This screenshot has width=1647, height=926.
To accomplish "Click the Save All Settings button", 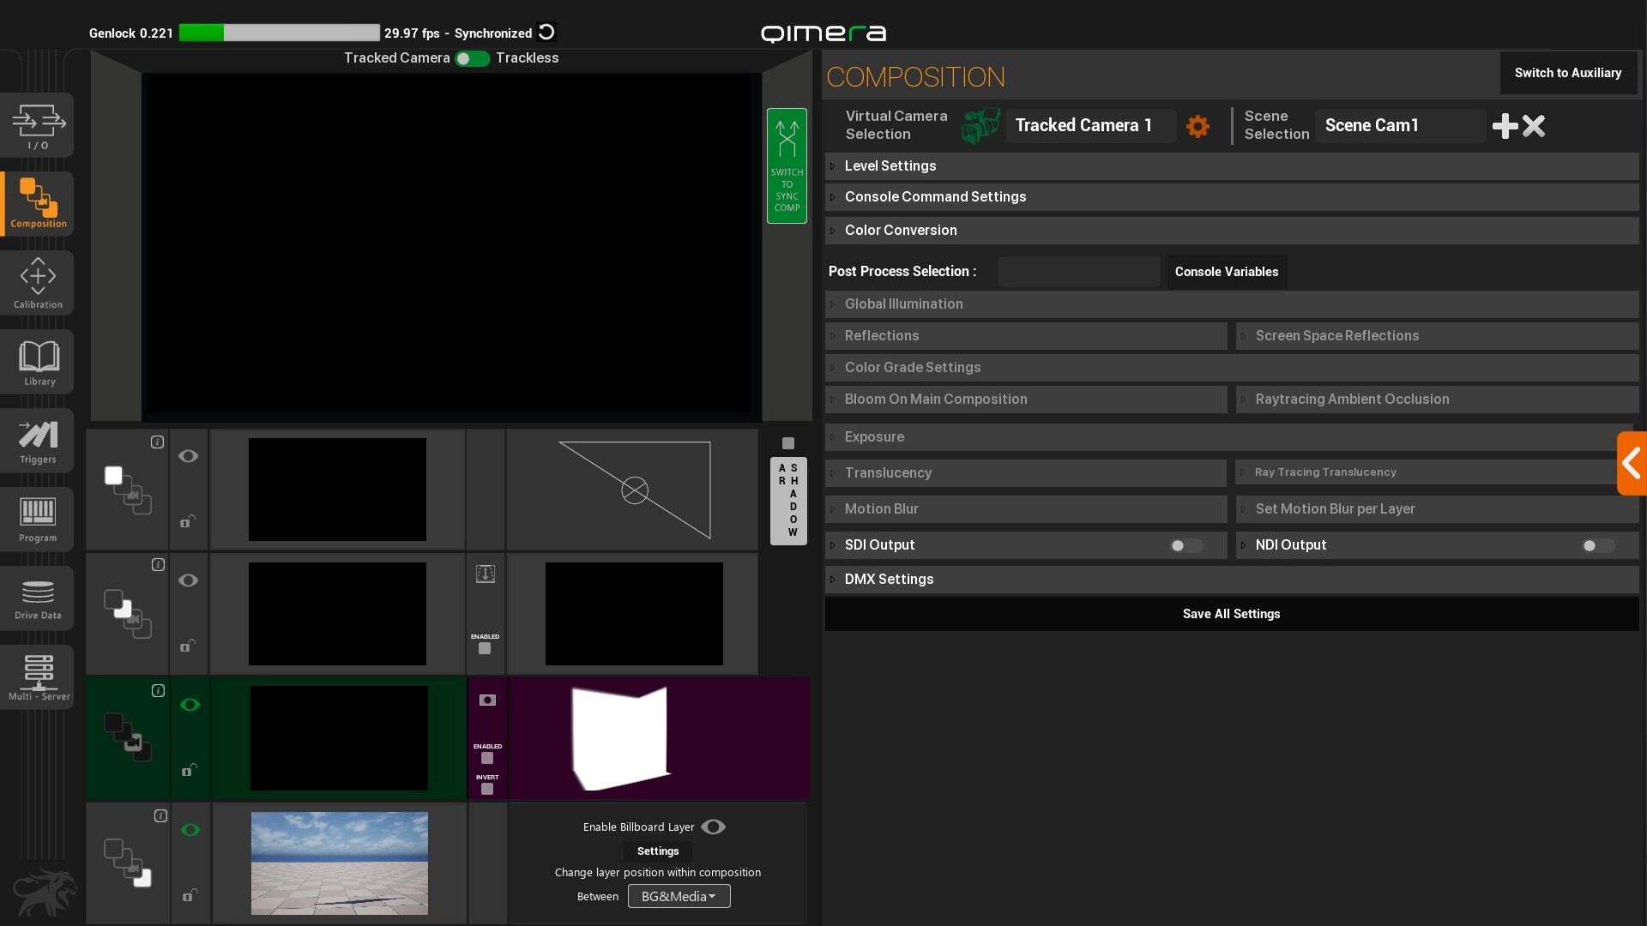I will (1231, 614).
